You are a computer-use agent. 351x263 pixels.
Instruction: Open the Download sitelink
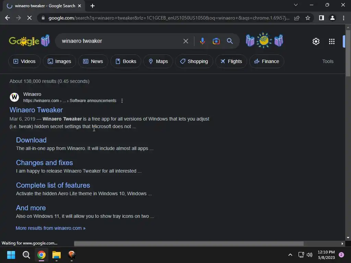coord(31,140)
